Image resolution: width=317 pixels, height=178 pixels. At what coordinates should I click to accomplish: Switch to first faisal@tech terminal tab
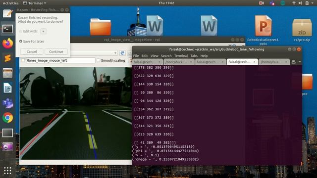coord(147,62)
